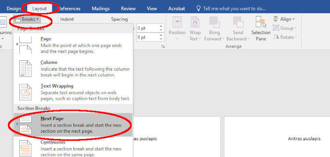330x157 pixels.
Task: Select Next Page section break
Action: click(x=73, y=125)
